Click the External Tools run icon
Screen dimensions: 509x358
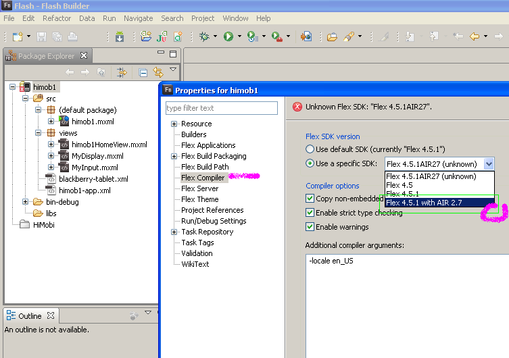(276, 36)
